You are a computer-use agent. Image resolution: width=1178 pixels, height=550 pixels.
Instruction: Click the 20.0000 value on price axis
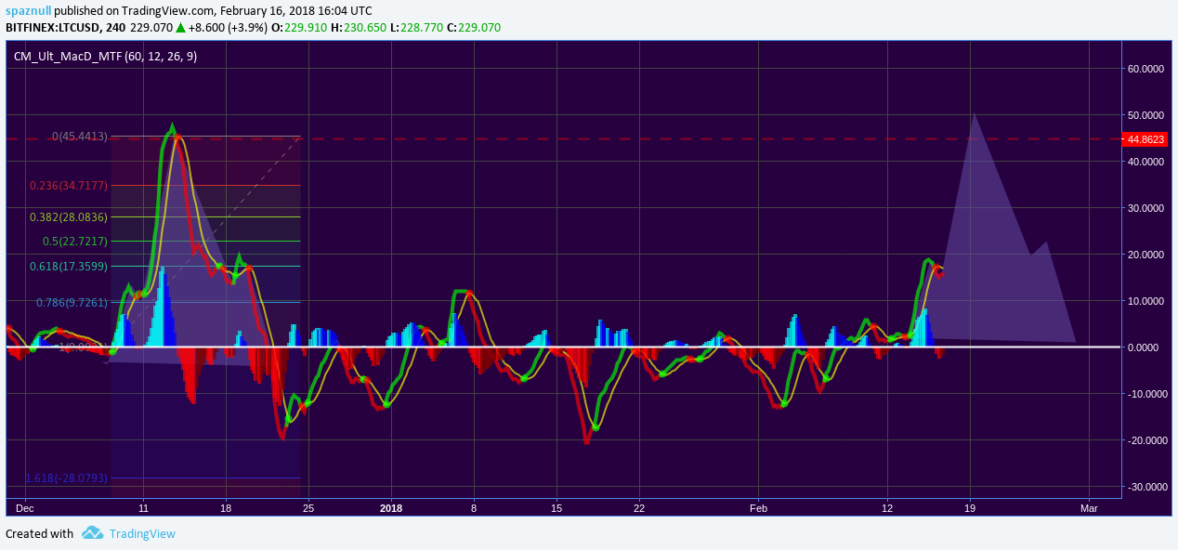(x=1145, y=255)
